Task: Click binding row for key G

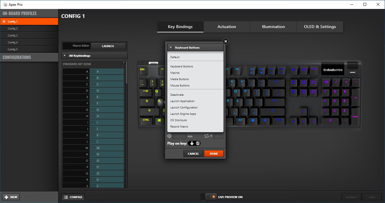Action: pos(93,110)
